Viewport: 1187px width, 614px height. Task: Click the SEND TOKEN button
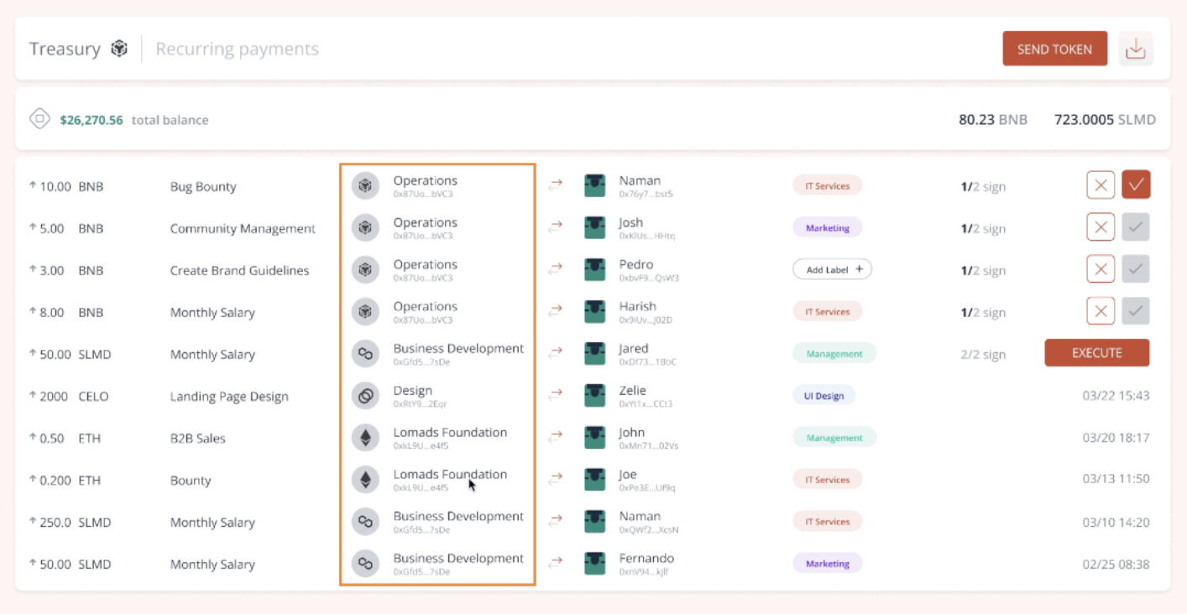pyautogui.click(x=1054, y=48)
